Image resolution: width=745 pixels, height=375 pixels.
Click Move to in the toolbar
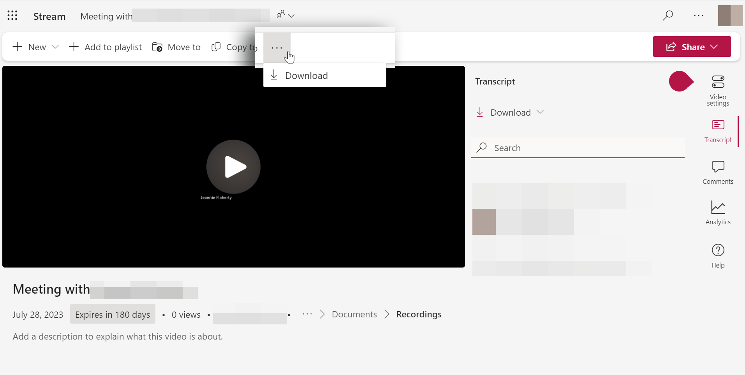[176, 47]
